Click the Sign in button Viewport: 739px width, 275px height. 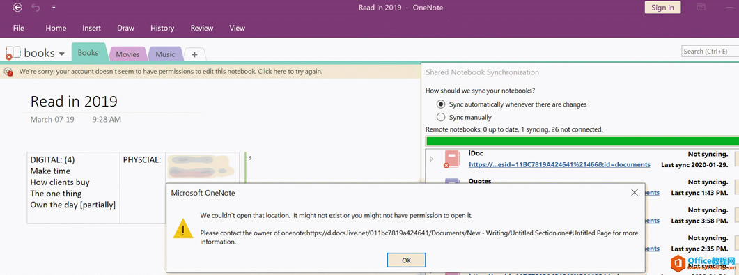pos(662,8)
